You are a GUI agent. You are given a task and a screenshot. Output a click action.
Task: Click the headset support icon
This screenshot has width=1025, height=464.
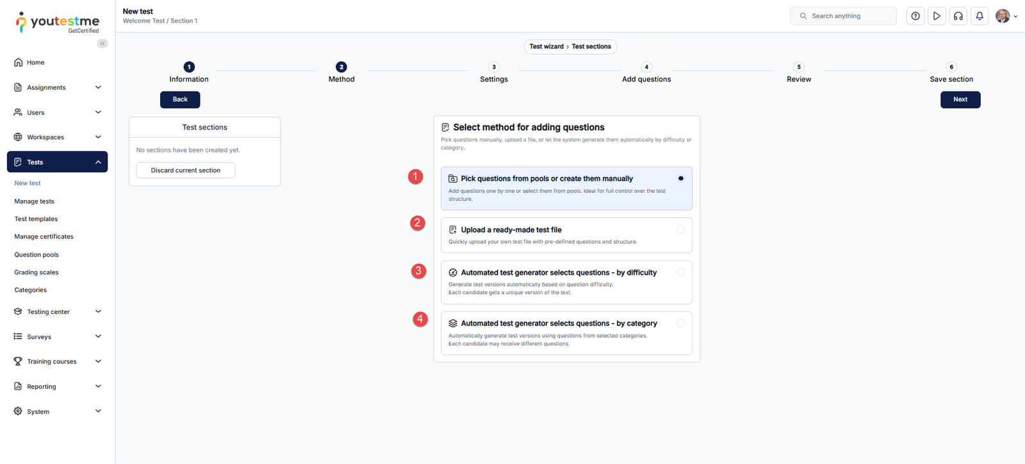pyautogui.click(x=958, y=16)
